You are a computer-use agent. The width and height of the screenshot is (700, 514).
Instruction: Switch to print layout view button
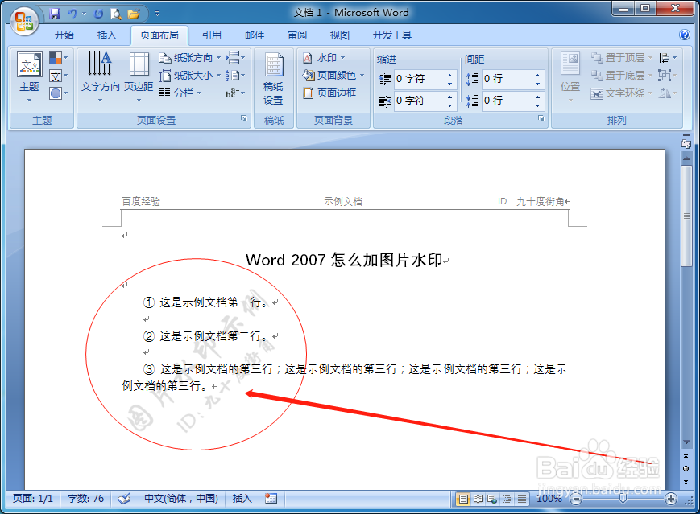464,499
